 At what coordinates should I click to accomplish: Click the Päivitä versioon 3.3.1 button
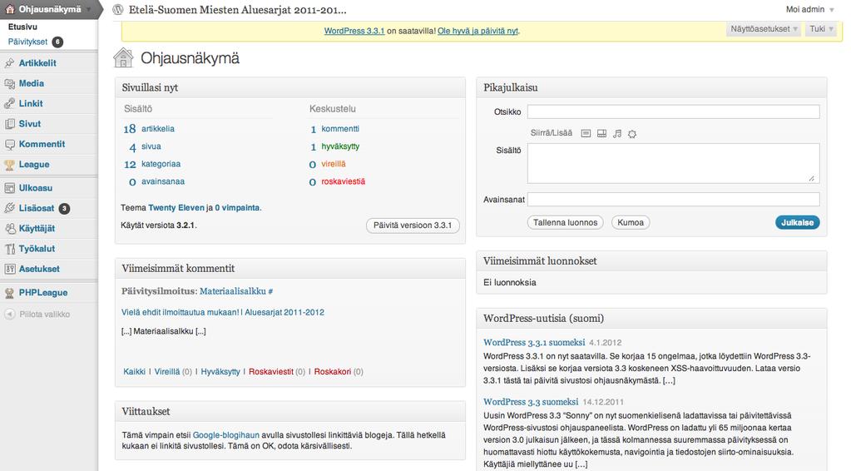(x=413, y=226)
